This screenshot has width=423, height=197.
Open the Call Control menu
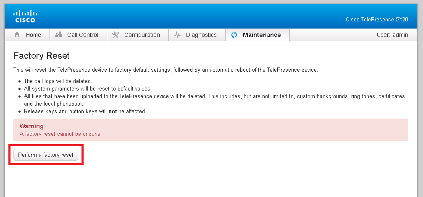pos(79,35)
